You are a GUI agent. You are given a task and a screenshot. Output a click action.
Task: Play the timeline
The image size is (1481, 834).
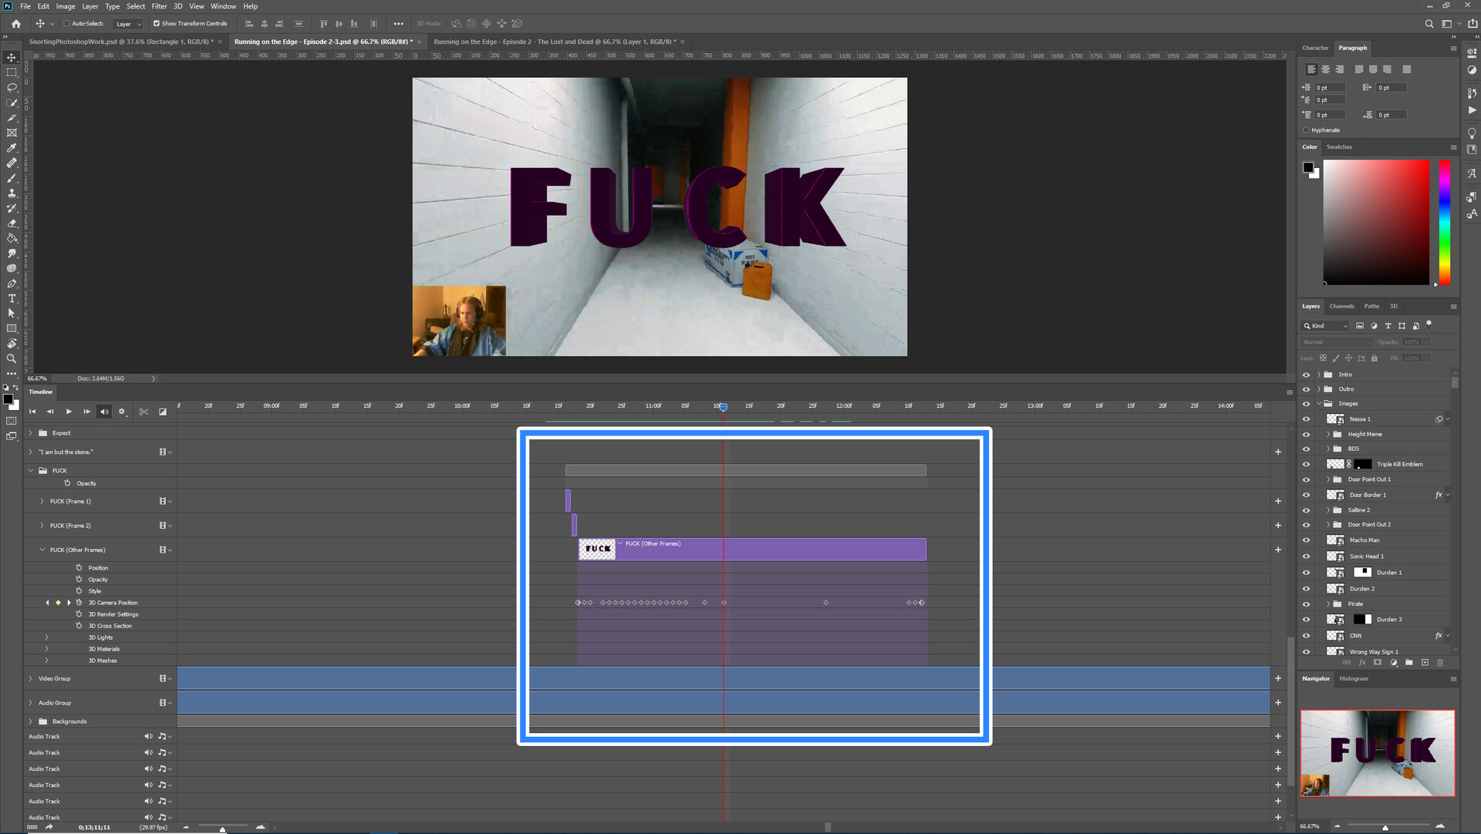coord(69,412)
